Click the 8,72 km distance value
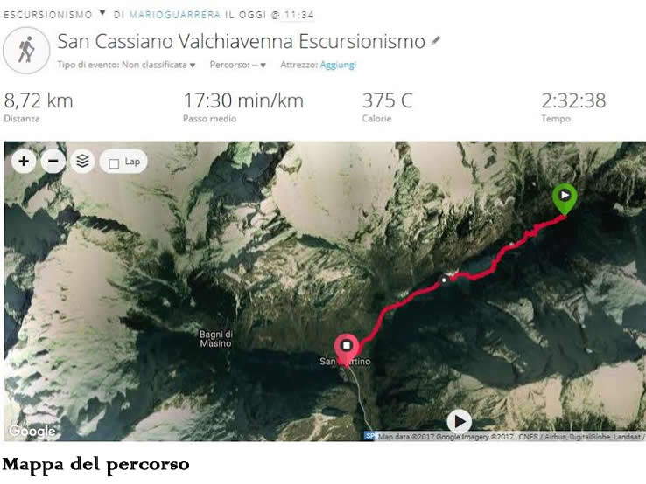The width and height of the screenshot is (646, 484). tap(39, 100)
